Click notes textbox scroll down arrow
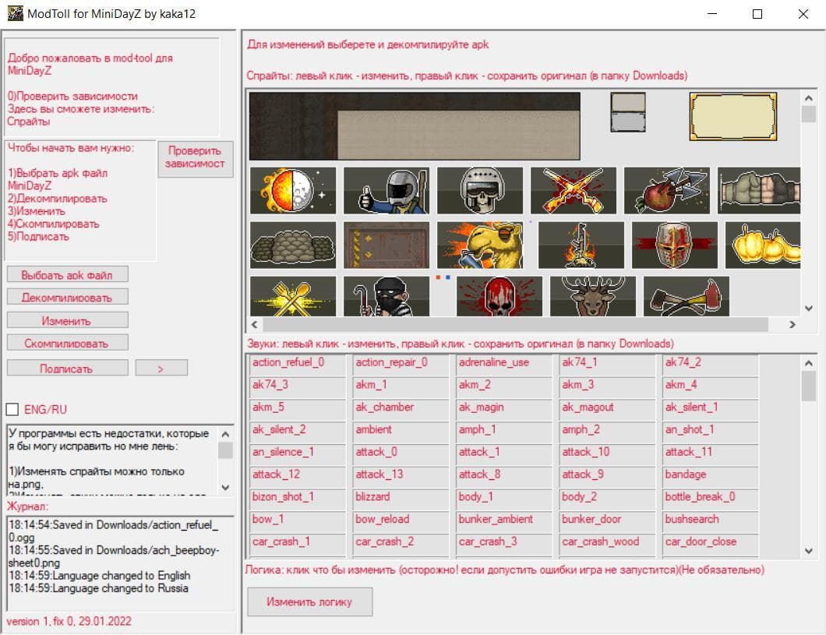This screenshot has width=826, height=635. pyautogui.click(x=225, y=488)
